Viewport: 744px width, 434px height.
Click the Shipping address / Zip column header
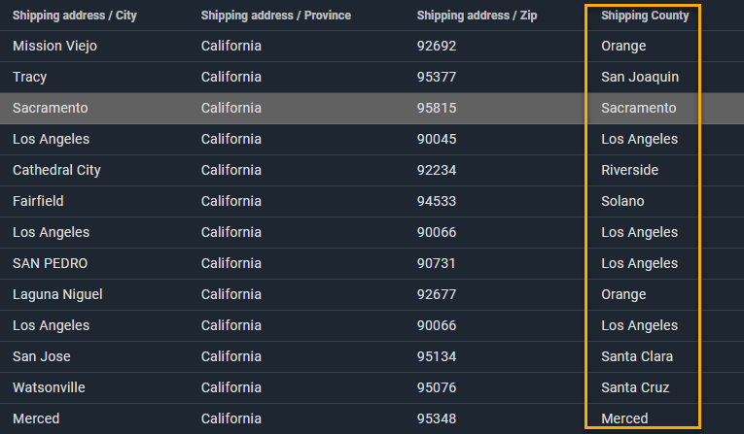[476, 16]
